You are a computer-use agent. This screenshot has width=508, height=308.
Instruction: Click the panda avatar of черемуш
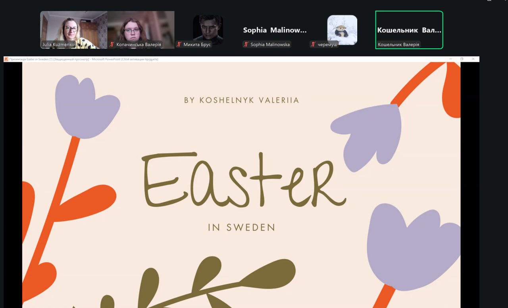pyautogui.click(x=342, y=30)
